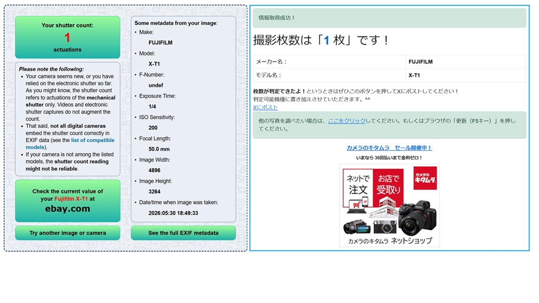The width and height of the screenshot is (539, 303).
Task: Click the Kitamura net shop ad banner
Action: [x=390, y=206]
